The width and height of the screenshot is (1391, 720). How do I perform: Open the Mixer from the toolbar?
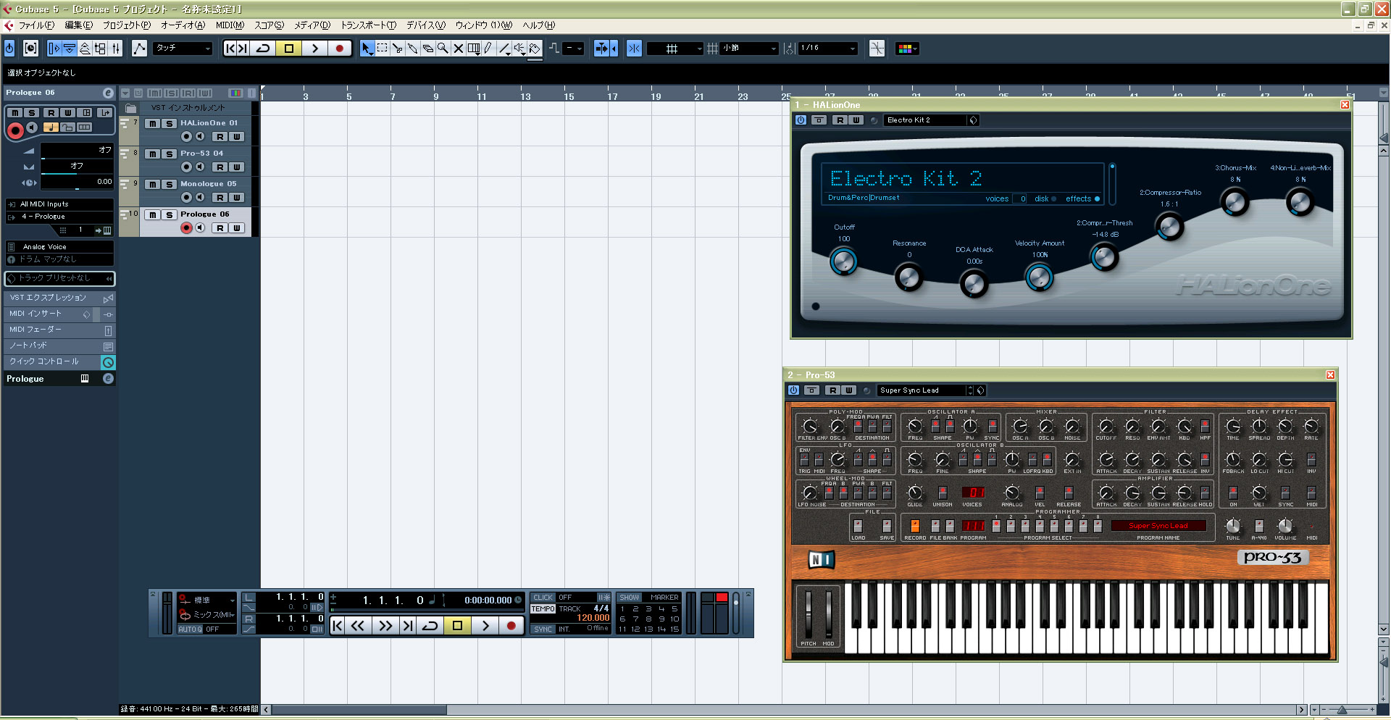click(x=116, y=49)
